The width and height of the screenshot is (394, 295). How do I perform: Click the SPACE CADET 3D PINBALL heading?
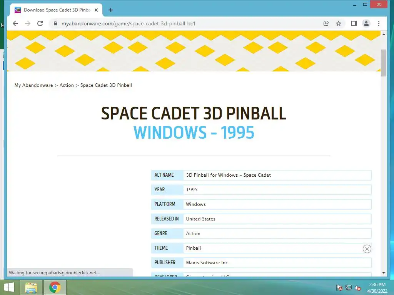[194, 113]
